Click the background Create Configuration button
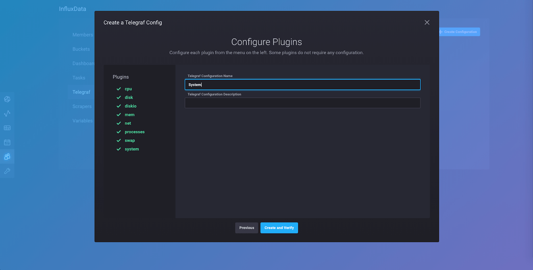This screenshot has width=533, height=270. click(x=459, y=32)
